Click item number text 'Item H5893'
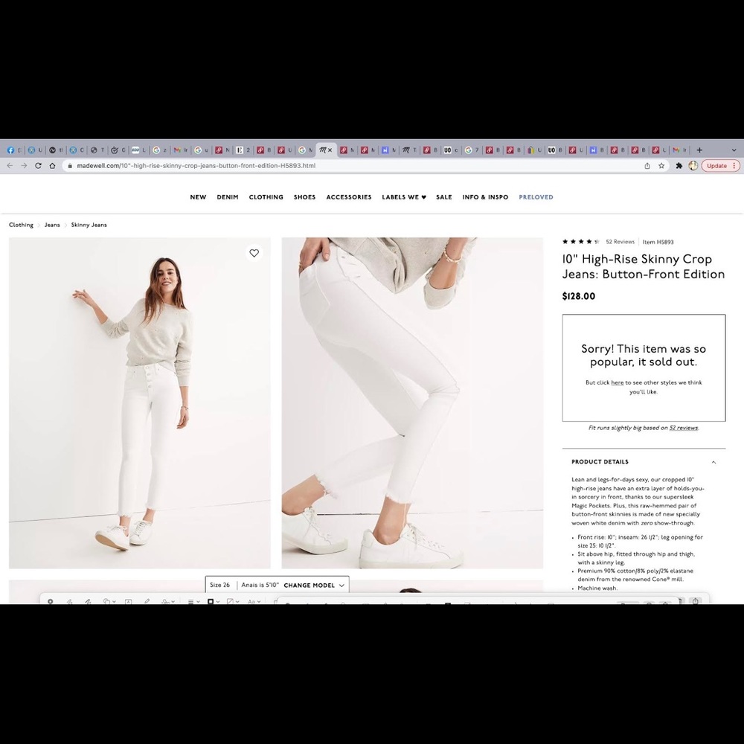 (658, 242)
